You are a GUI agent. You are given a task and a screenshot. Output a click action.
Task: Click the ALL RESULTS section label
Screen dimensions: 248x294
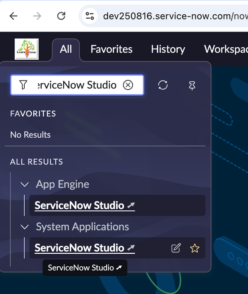tap(36, 162)
